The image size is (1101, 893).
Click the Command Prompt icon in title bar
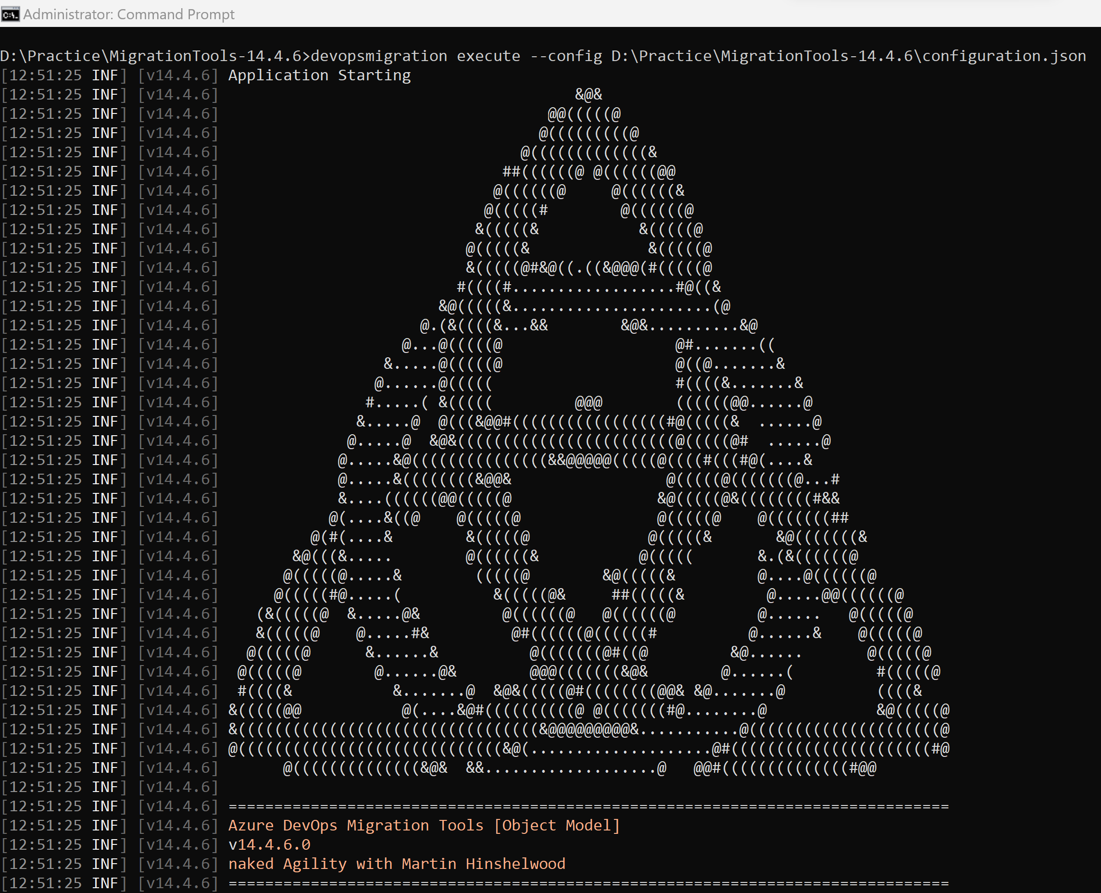tap(10, 14)
